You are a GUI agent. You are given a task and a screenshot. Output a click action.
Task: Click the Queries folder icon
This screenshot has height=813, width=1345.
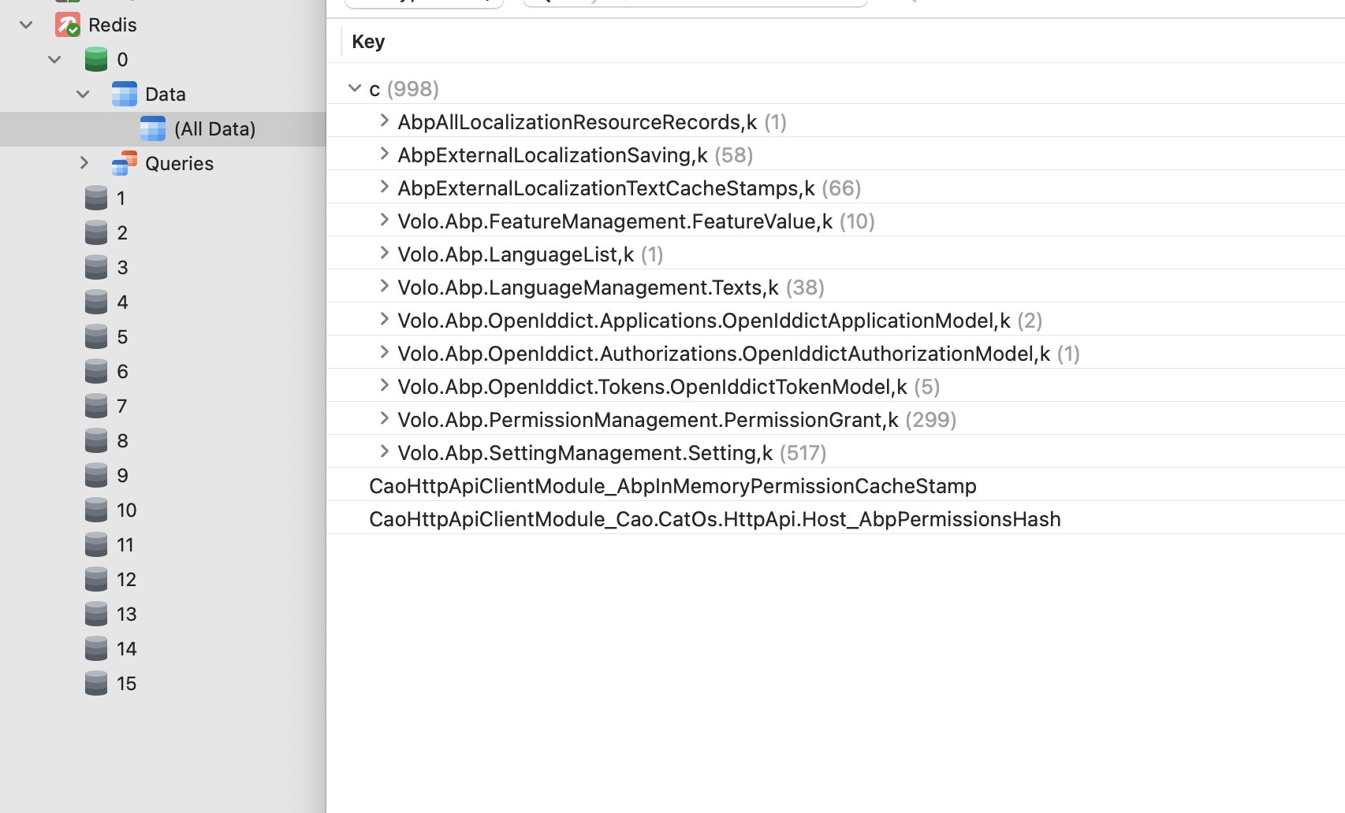(124, 163)
